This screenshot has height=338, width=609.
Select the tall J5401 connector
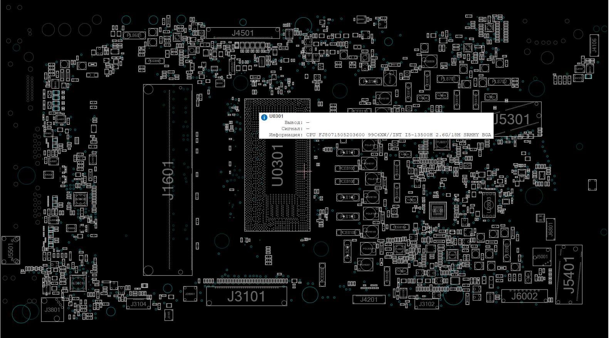569,274
